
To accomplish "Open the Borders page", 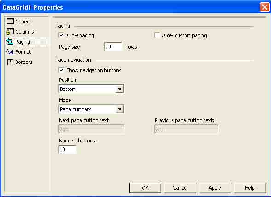I will click(x=23, y=62).
